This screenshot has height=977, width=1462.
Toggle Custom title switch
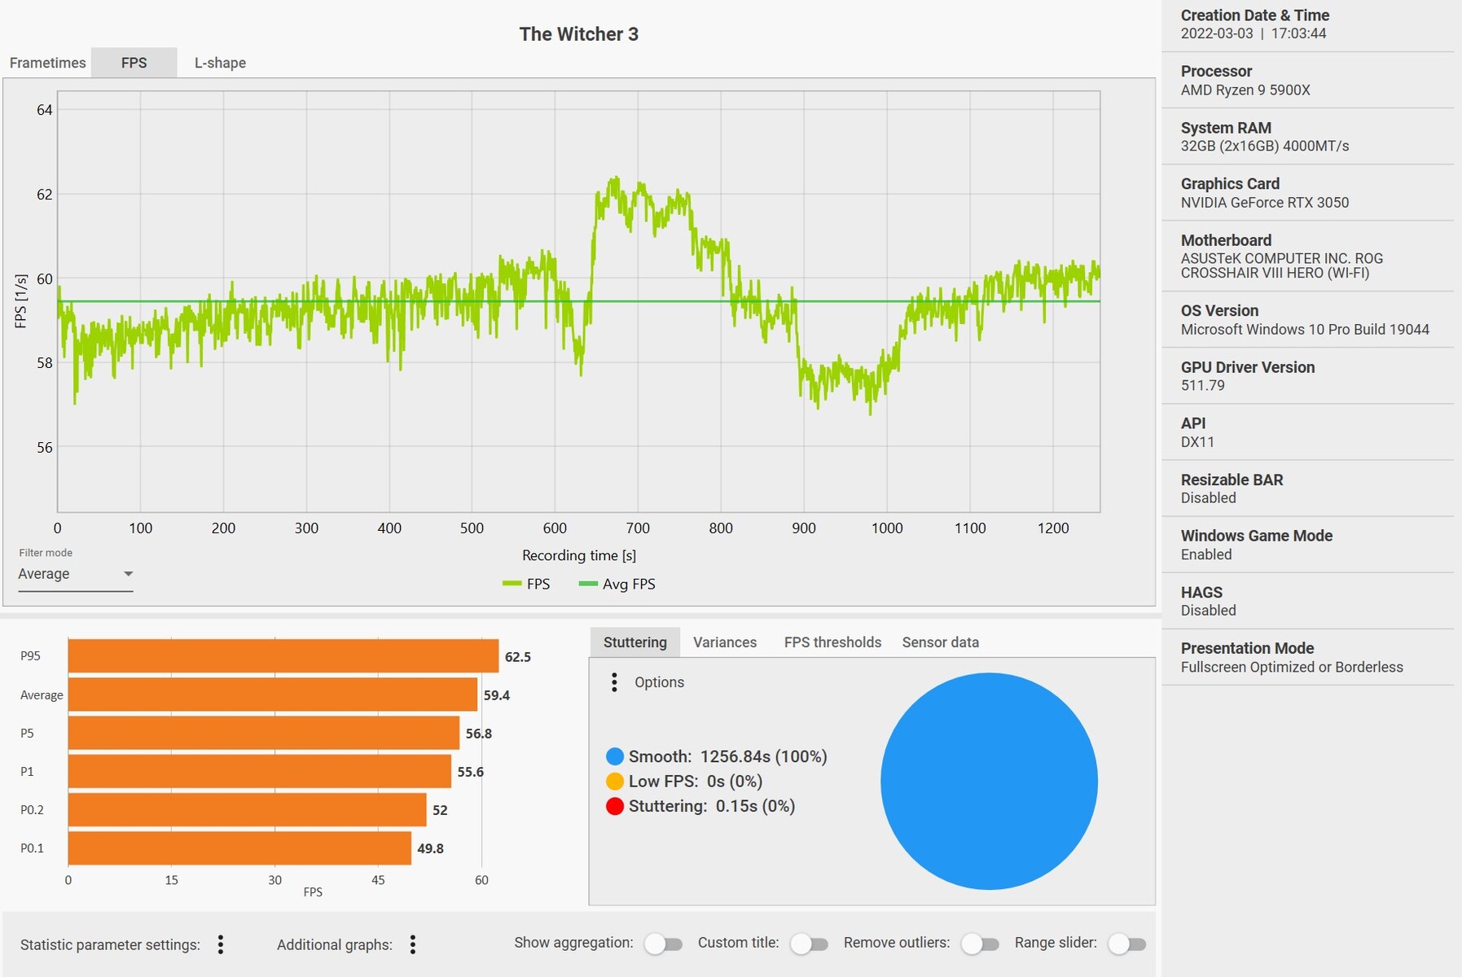coord(809,944)
